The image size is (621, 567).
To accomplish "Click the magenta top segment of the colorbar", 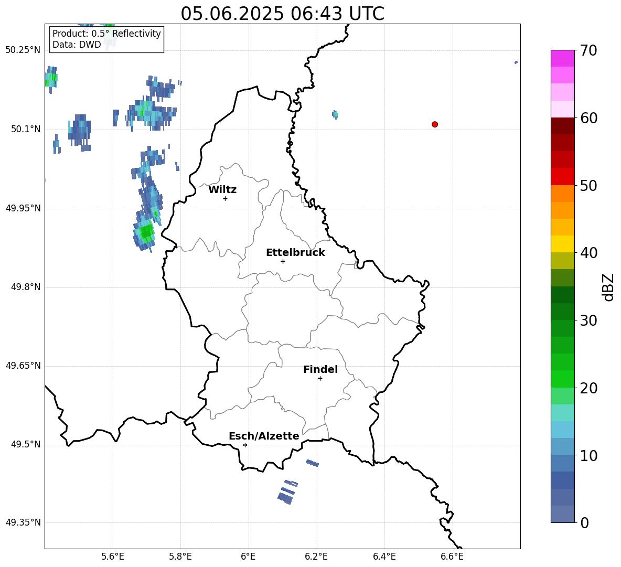I will 563,58.
